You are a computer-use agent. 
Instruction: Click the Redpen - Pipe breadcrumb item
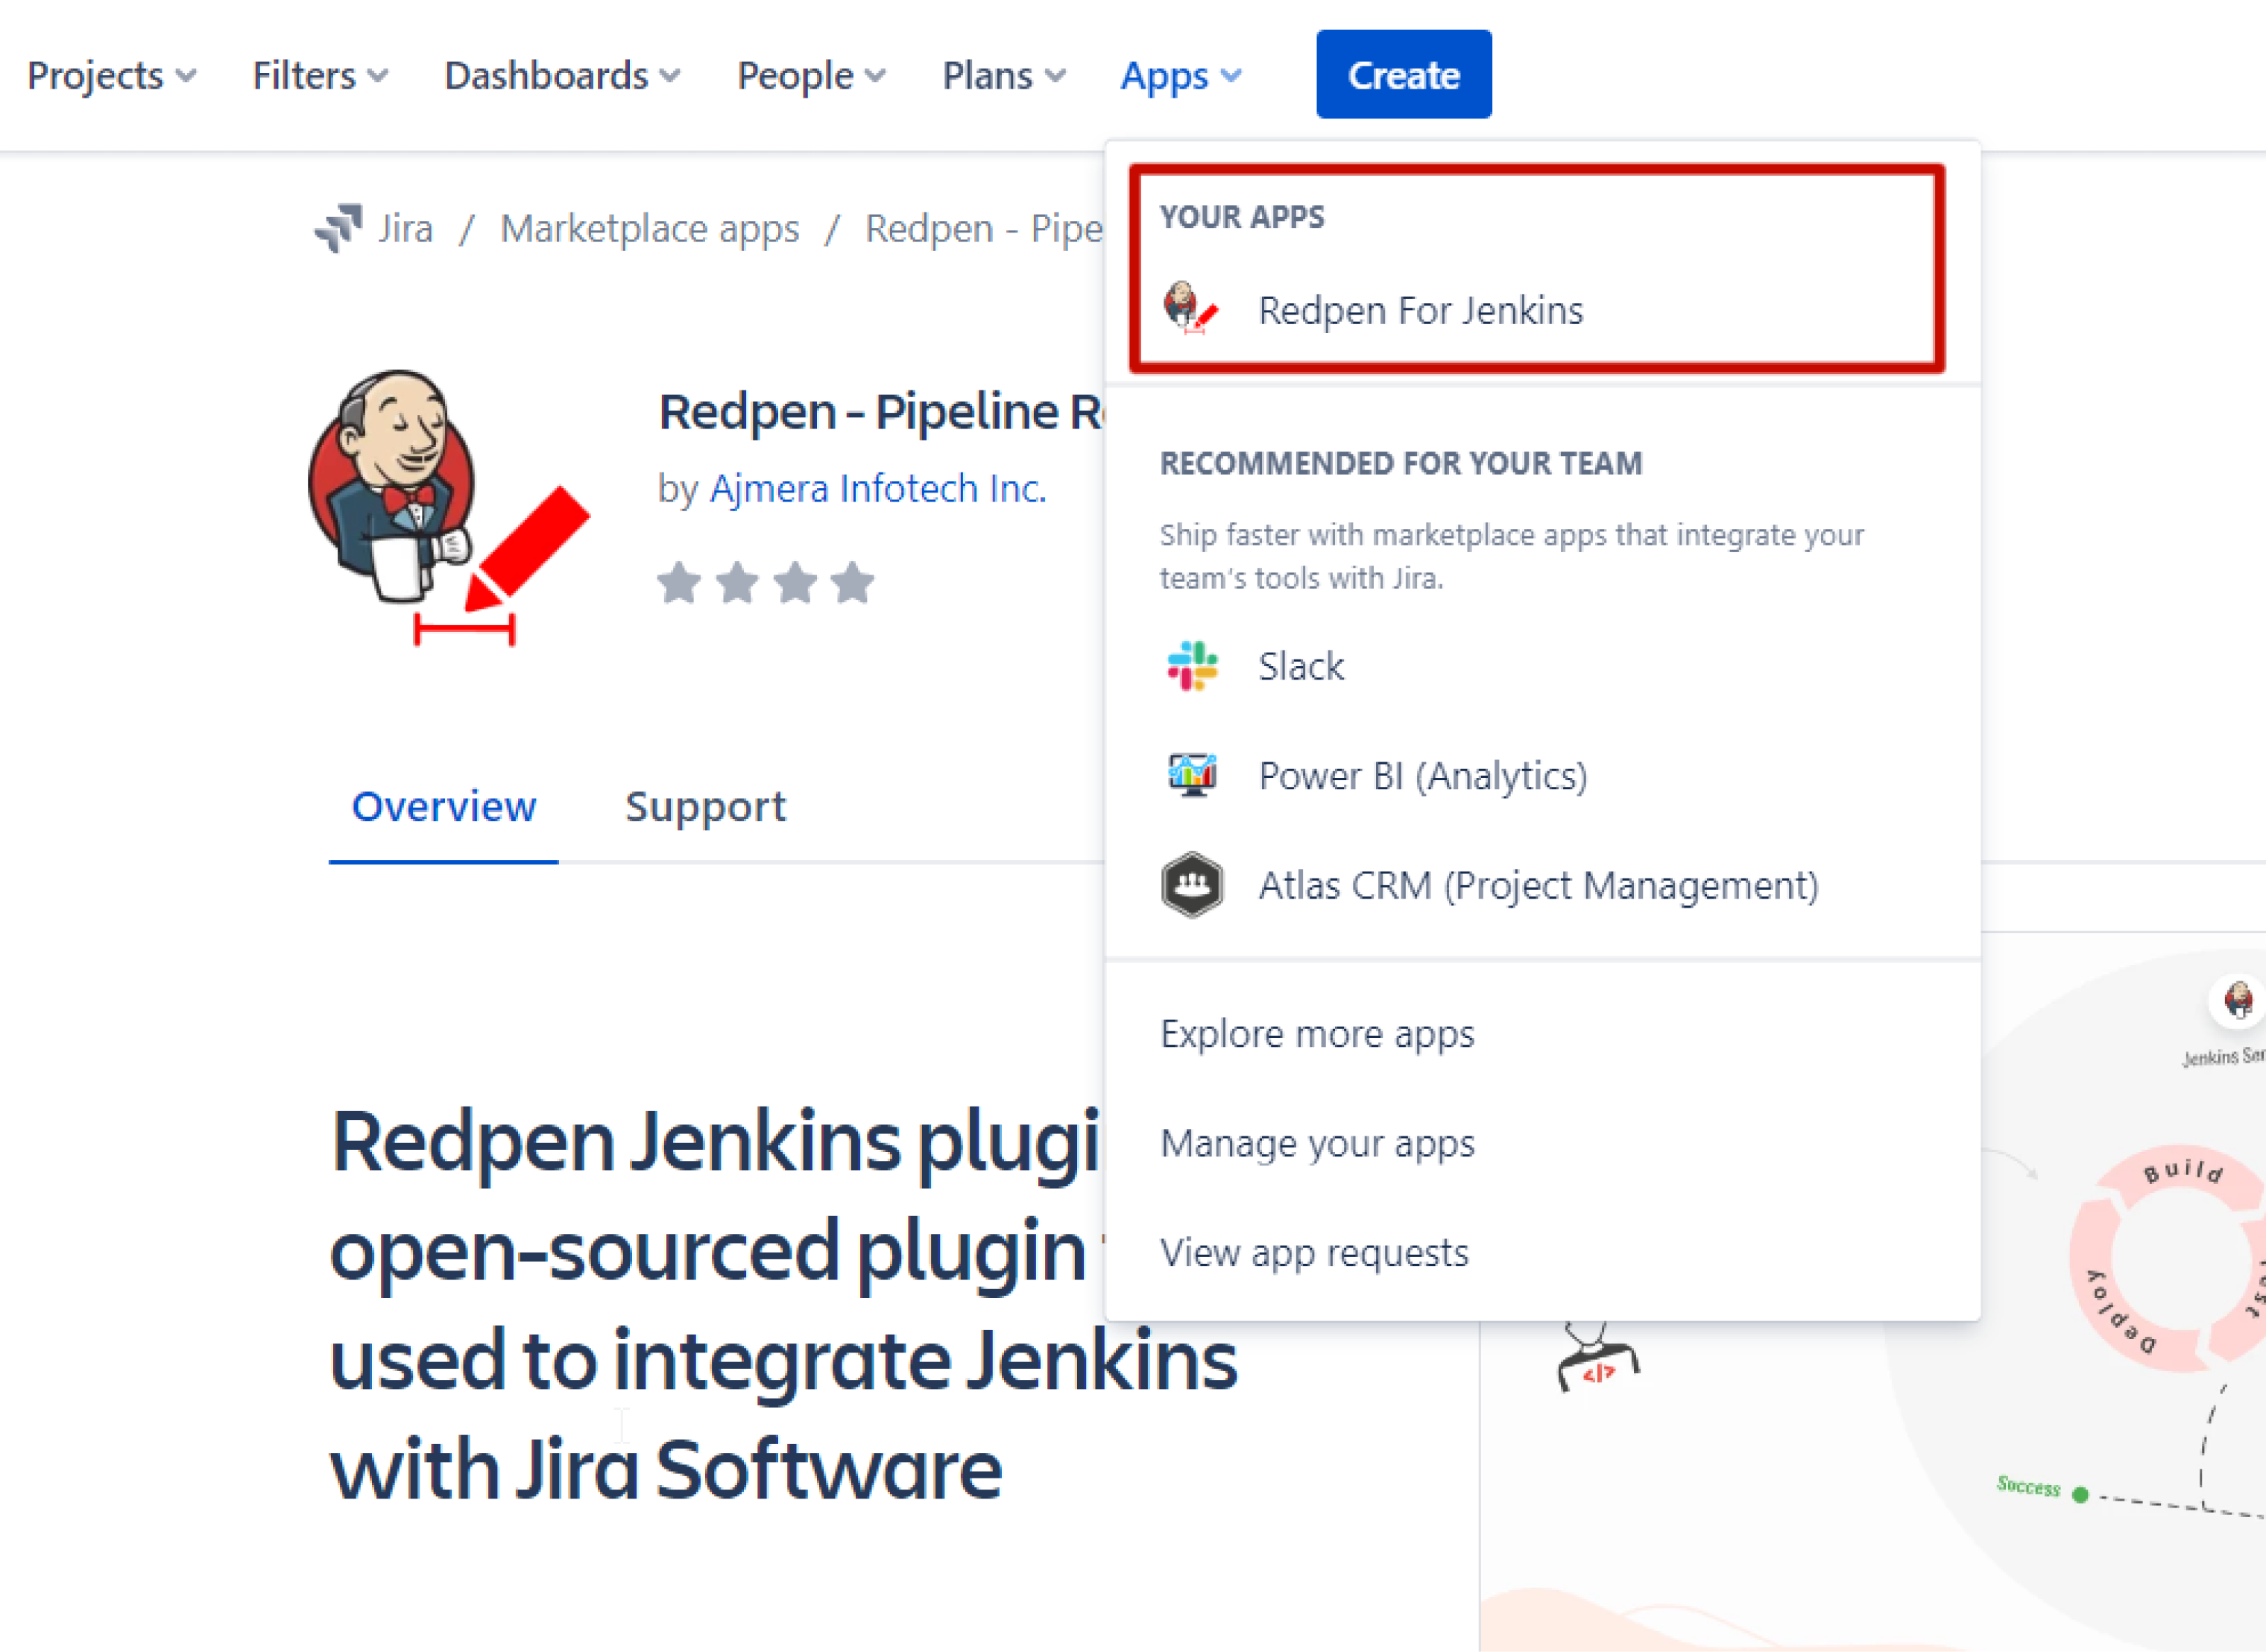coord(983,228)
